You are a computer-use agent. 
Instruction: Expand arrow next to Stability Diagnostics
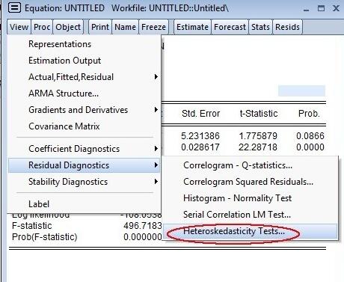pos(156,182)
